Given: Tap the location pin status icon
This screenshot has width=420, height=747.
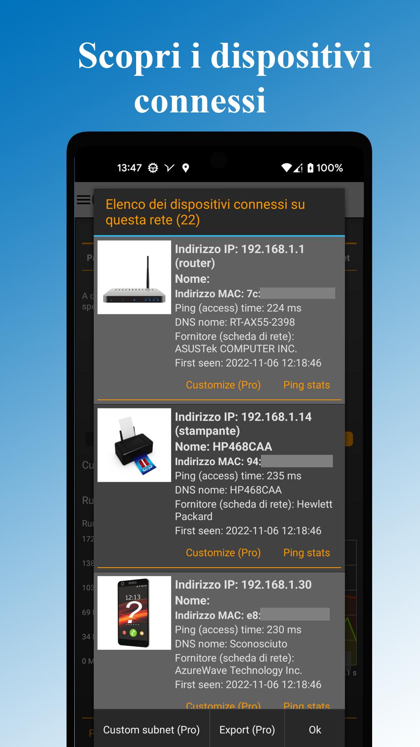Looking at the screenshot, I should (185, 168).
